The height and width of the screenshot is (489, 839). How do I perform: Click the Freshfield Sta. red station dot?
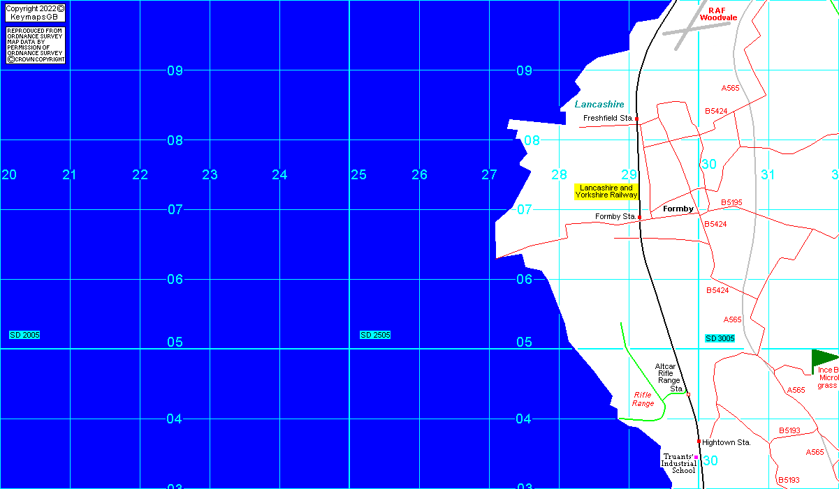pyautogui.click(x=636, y=119)
